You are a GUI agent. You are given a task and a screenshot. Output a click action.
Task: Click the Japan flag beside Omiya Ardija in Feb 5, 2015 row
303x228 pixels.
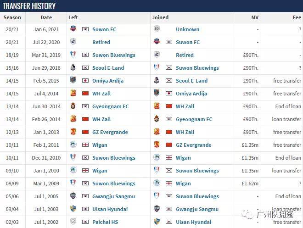point(85,80)
